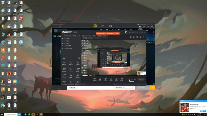Open the user avatar in streaming app title bar
The image size is (207, 116).
pyautogui.click(x=126, y=32)
